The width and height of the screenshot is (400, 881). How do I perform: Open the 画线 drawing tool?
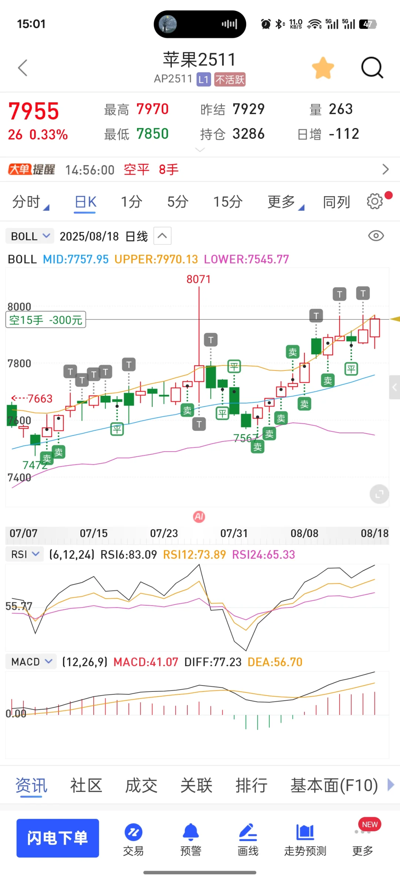[x=248, y=839]
